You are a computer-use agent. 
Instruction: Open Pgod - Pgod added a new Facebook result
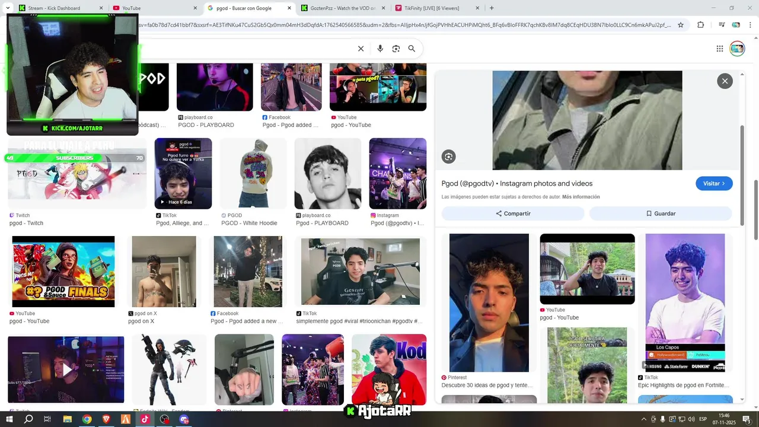[247, 321]
